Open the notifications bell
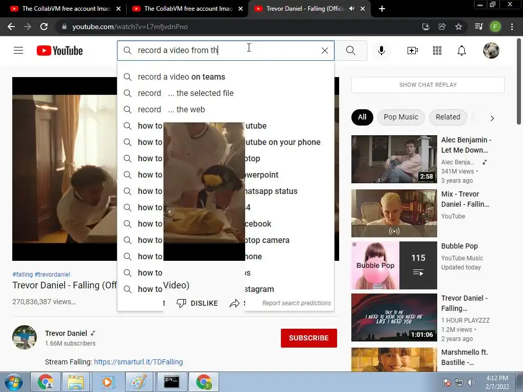Viewport: 523px width, 392px height. (x=462, y=51)
